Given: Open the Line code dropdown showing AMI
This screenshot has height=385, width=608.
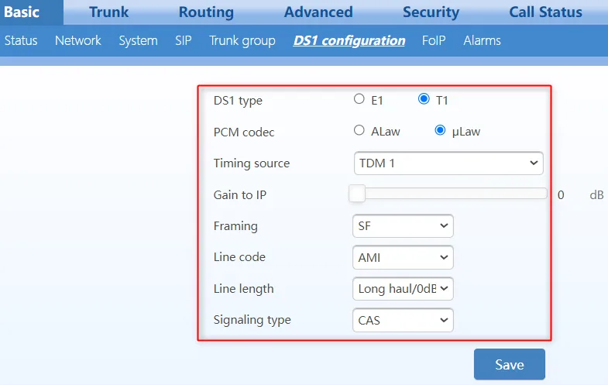Looking at the screenshot, I should coord(403,257).
